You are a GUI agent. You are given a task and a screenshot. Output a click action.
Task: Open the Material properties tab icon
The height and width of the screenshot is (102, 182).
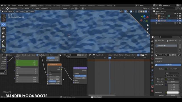point(152,87)
